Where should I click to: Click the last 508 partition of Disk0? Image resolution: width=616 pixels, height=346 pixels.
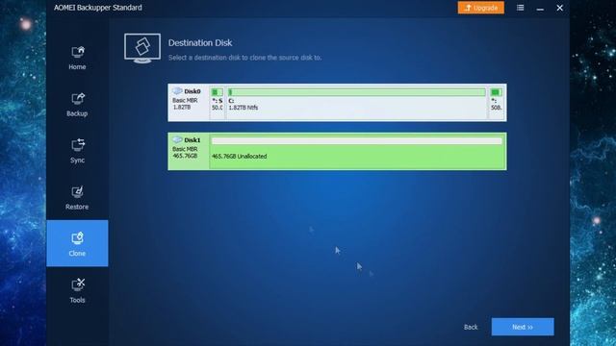497,103
